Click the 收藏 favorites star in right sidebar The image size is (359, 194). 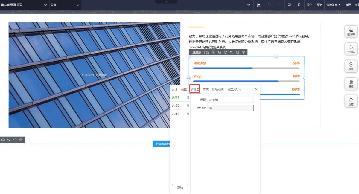click(351, 101)
